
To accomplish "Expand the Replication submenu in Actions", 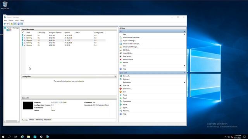I will point(153,82).
